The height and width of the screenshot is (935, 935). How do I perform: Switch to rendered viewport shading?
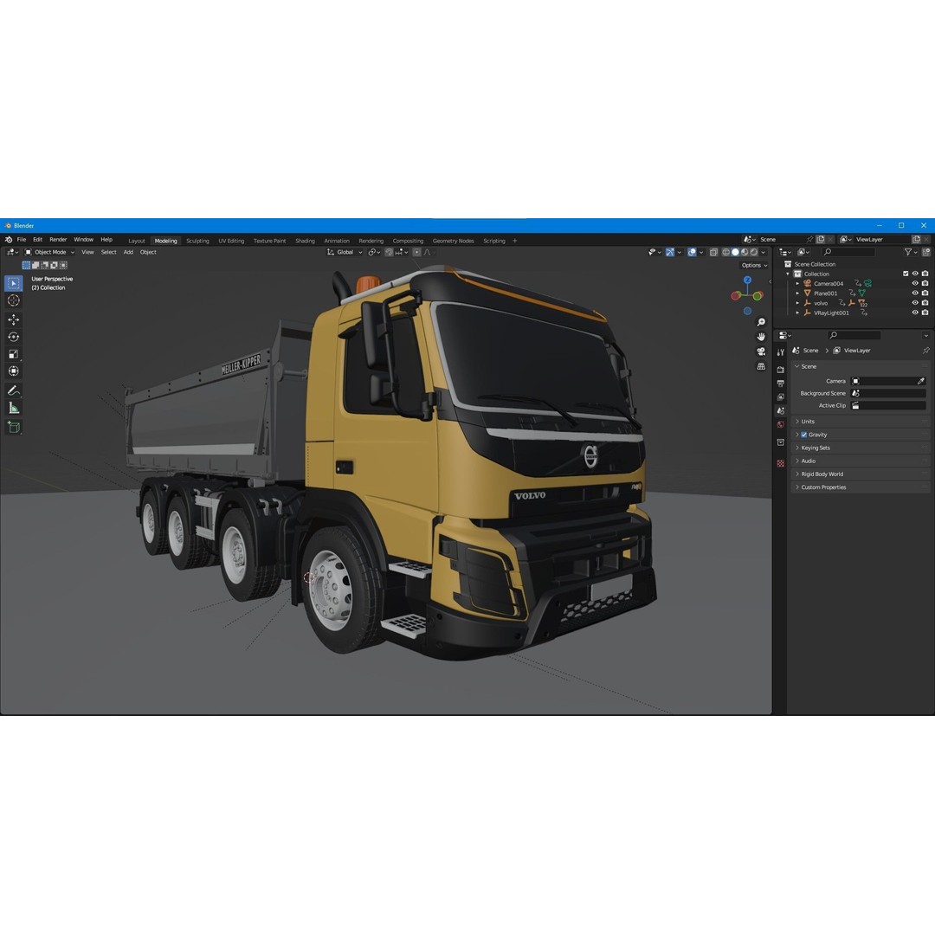[754, 252]
